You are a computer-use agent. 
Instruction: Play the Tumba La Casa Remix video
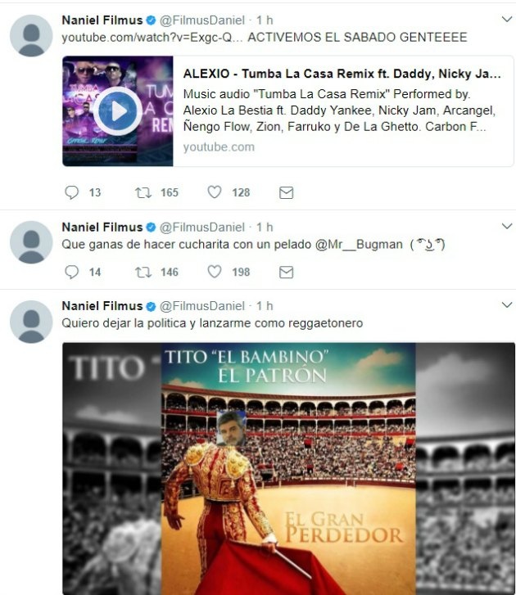tap(118, 111)
